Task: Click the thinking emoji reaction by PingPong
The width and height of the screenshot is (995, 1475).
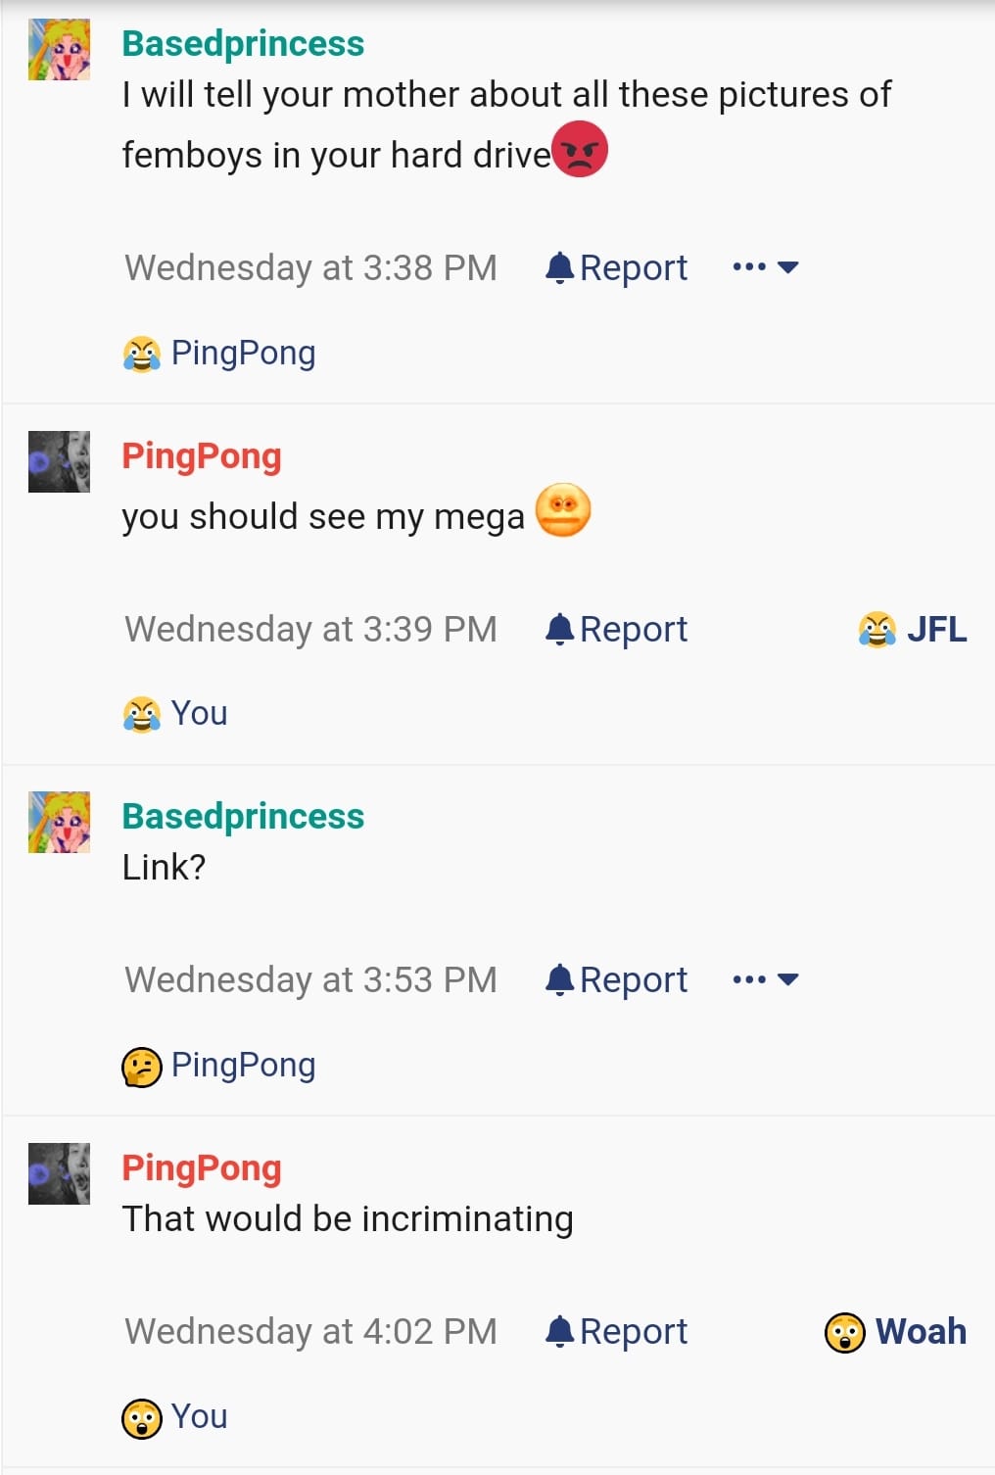Action: 219,1065
